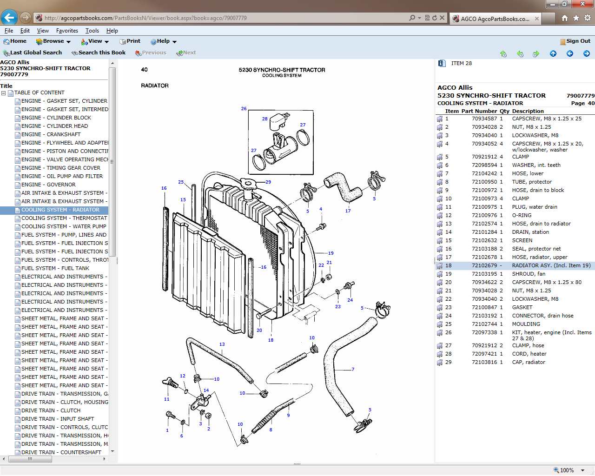Click the blue left arrow page icon

pos(570,54)
